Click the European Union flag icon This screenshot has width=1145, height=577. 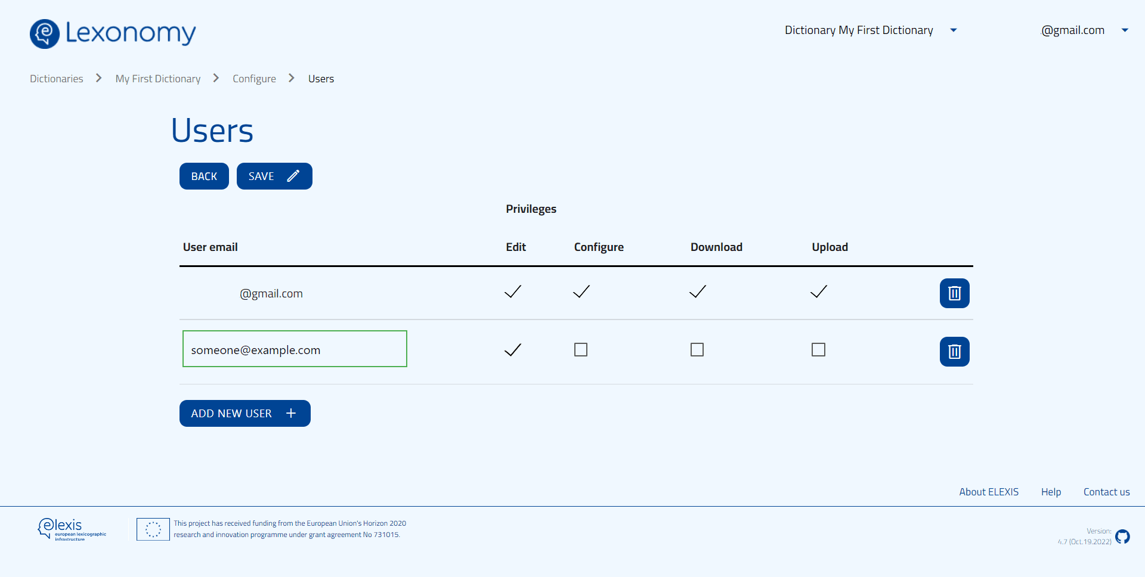tap(153, 529)
